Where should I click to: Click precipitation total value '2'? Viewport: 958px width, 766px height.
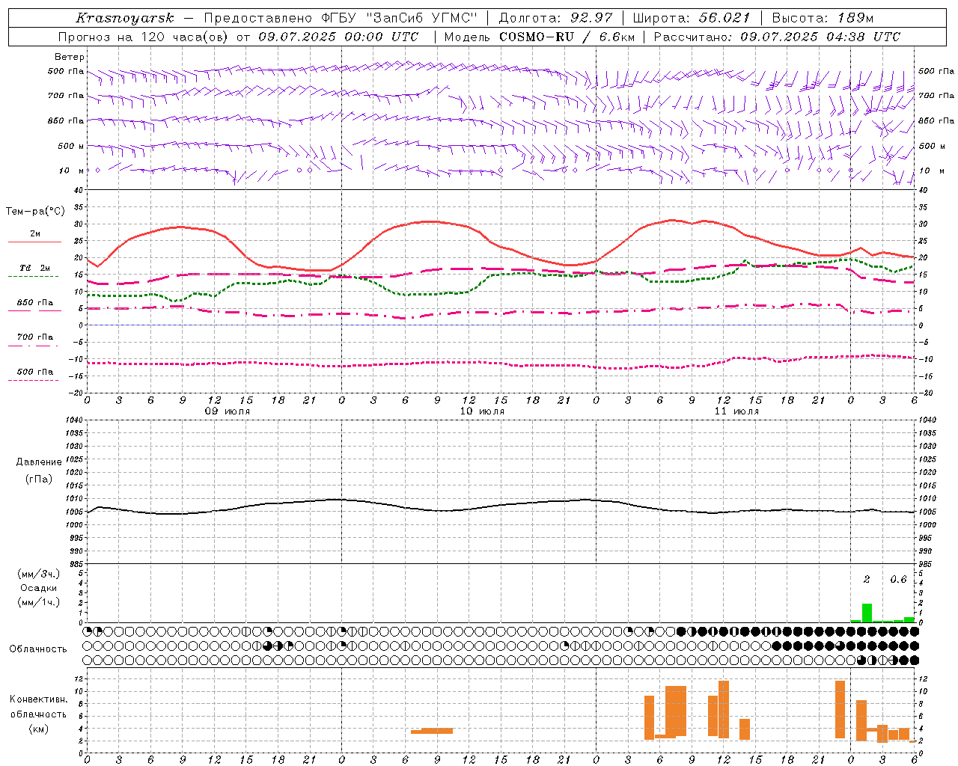[867, 580]
